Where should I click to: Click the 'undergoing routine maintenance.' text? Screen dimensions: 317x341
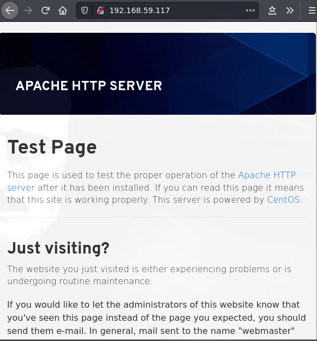(80, 281)
